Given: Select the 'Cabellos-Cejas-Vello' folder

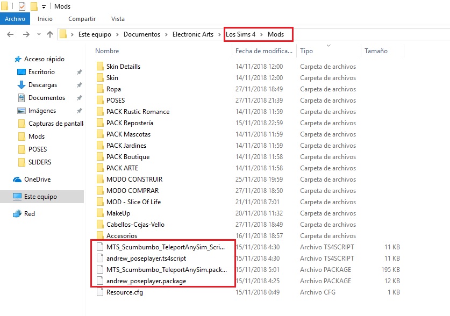Looking at the screenshot, I should pyautogui.click(x=135, y=225).
